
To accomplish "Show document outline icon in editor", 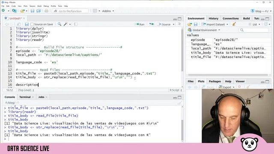I will tap(179, 24).
